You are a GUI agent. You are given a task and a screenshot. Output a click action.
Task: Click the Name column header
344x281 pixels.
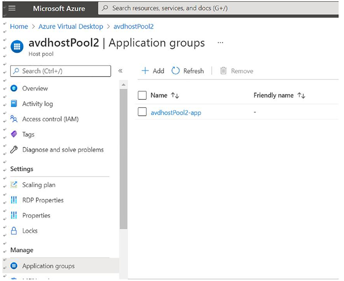pos(159,95)
